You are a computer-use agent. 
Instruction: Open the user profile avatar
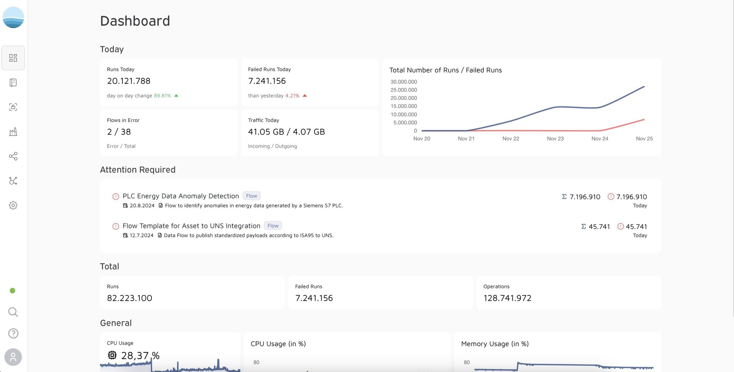13,357
